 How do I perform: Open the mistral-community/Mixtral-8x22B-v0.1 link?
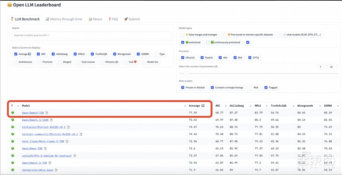[x=50, y=134]
